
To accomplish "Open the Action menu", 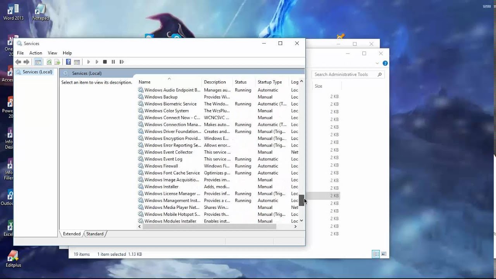I will pyautogui.click(x=36, y=53).
